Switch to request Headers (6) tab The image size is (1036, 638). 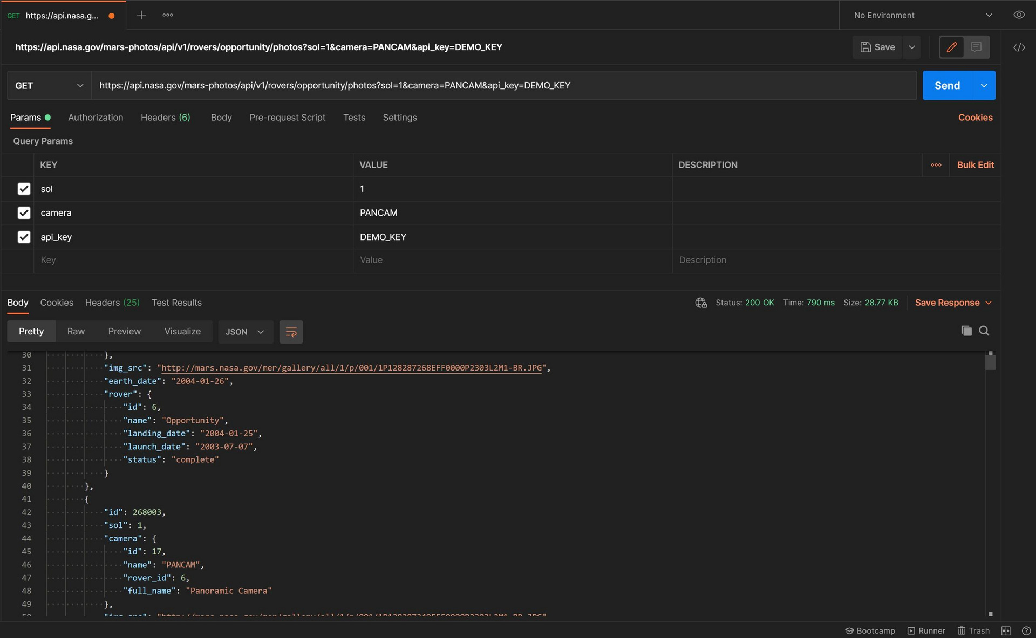click(166, 118)
